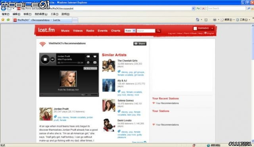This screenshot has height=147, width=254.
Task: Refresh the page with the green arrows
Action: point(198,8)
